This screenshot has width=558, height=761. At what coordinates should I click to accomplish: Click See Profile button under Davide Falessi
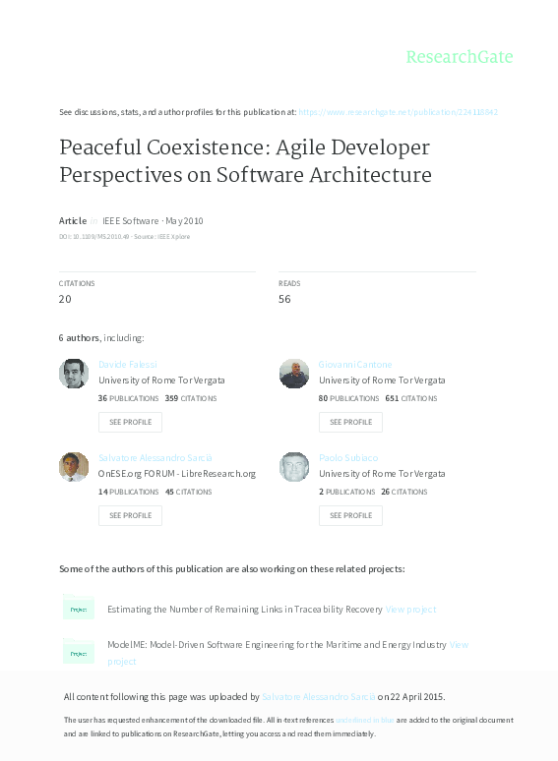130,422
